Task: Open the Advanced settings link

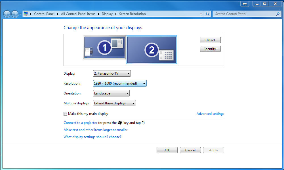Action: 210,114
